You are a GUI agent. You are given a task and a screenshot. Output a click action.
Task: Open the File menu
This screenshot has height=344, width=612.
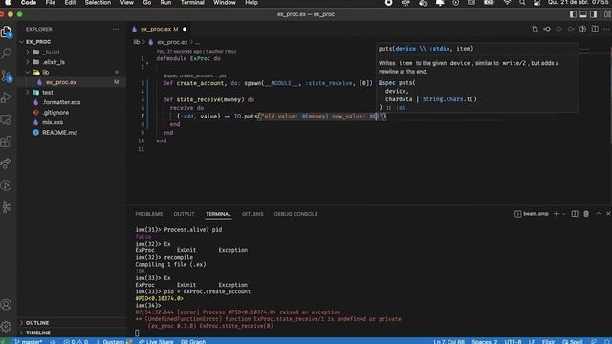51,3
